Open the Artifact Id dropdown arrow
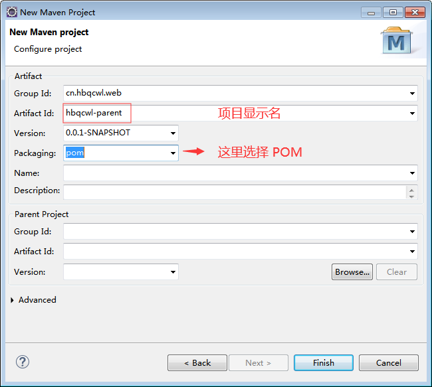The image size is (432, 387). 412,114
